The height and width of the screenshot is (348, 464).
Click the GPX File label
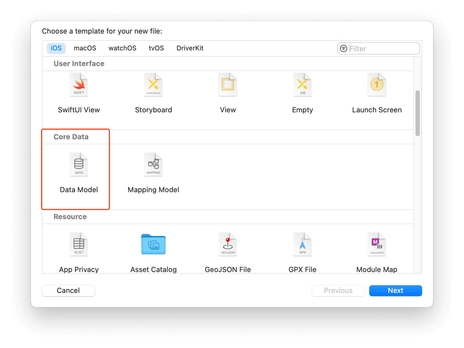(x=303, y=270)
